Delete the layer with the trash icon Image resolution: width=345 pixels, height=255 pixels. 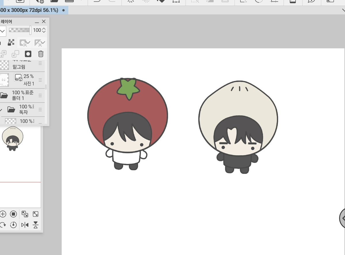[41, 54]
